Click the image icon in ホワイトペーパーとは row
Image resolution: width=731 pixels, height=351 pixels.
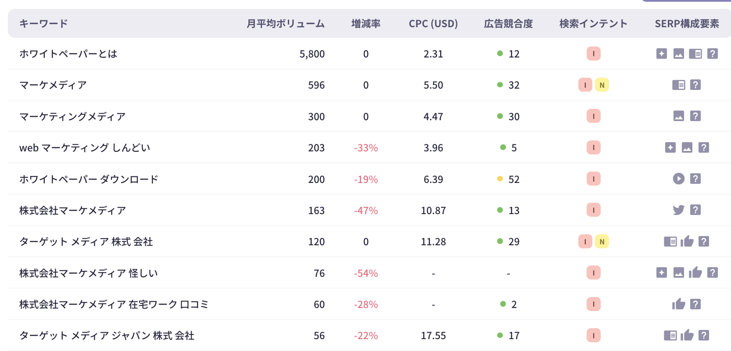pos(678,54)
